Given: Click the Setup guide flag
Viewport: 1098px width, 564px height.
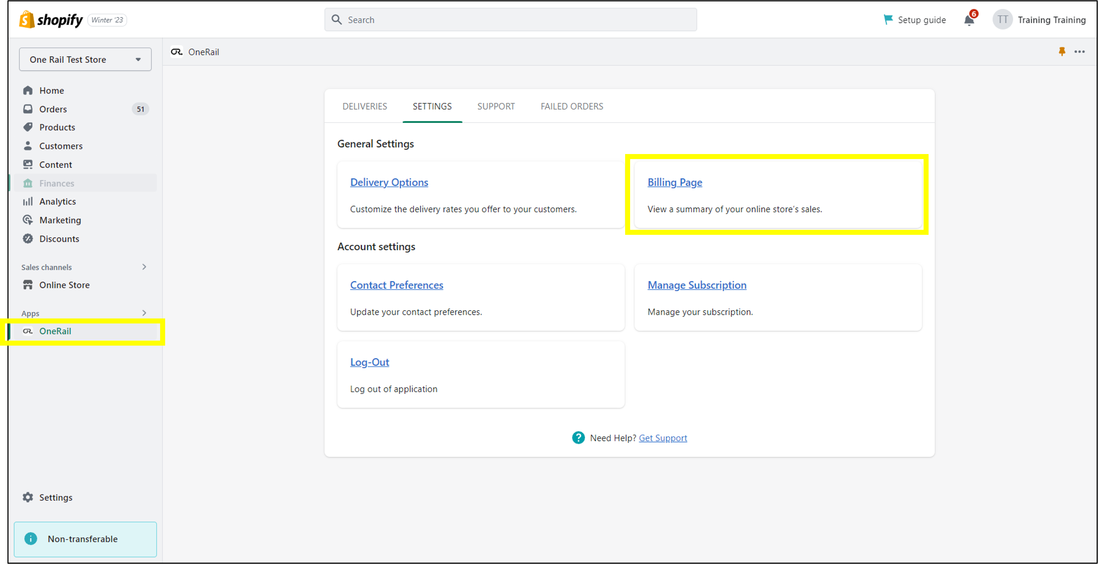Looking at the screenshot, I should click(x=888, y=20).
